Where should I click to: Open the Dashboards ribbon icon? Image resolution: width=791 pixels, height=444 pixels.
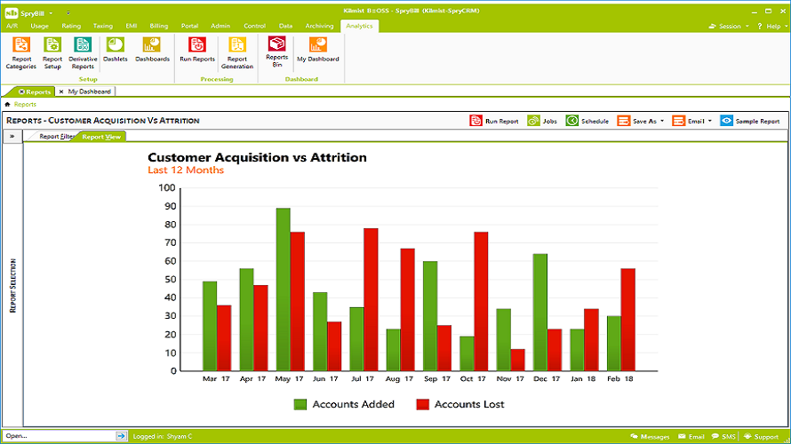click(x=152, y=50)
